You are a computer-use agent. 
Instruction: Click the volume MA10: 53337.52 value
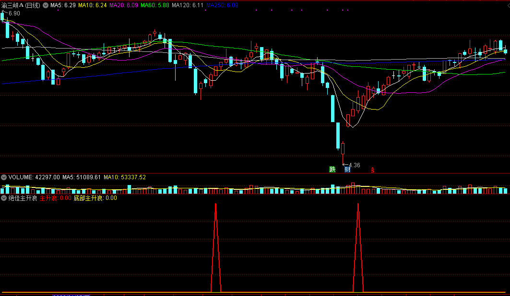tap(125, 177)
